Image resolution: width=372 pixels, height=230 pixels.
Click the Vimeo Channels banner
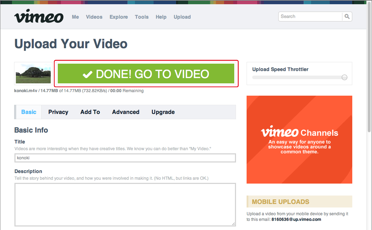tap(299, 140)
